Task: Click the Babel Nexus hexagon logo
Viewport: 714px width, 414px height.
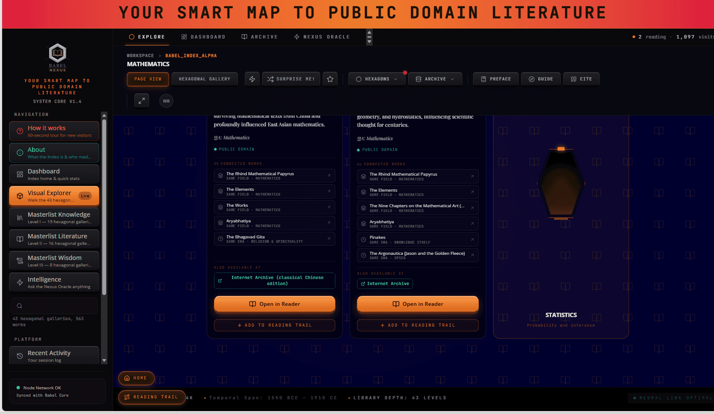Action: pos(58,53)
